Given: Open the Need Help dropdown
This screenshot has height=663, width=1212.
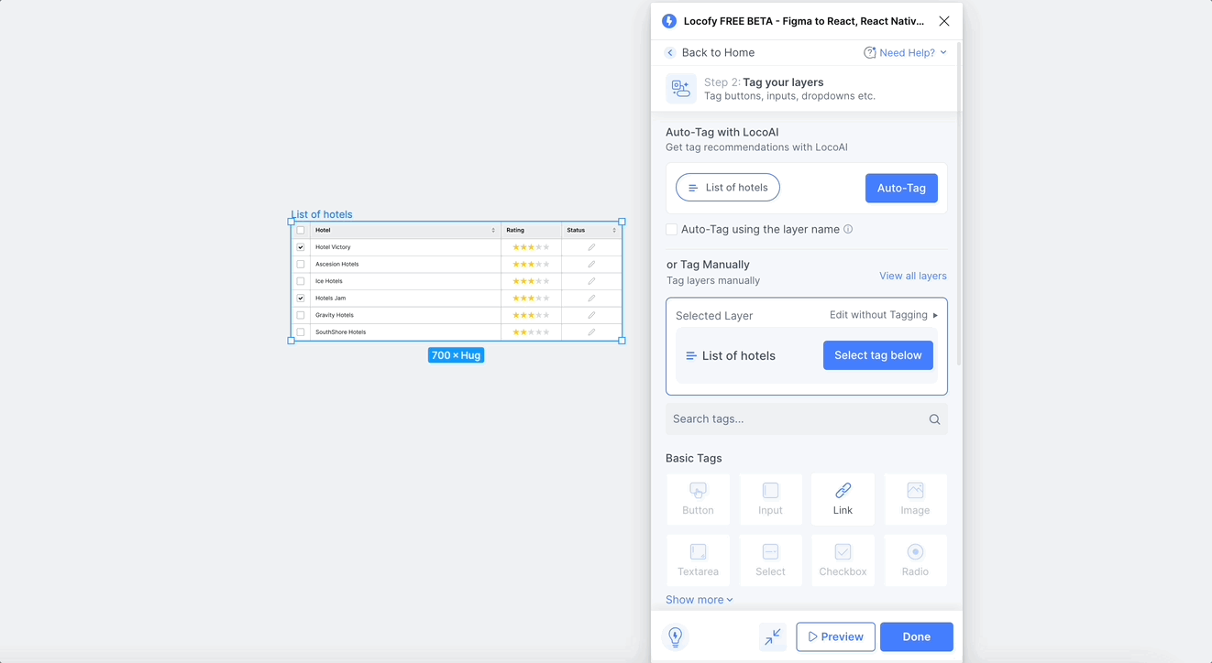Looking at the screenshot, I should pos(905,52).
